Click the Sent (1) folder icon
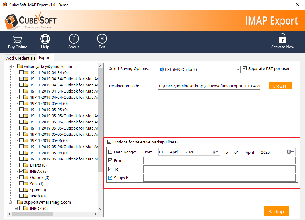This screenshot has height=220, width=305. tap(26, 184)
